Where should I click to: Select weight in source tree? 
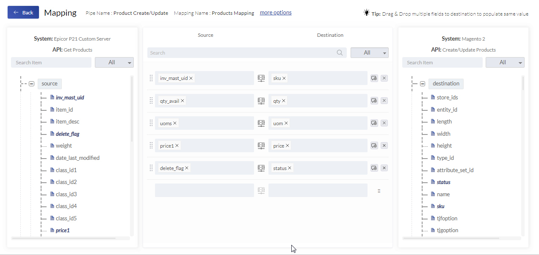pyautogui.click(x=64, y=145)
